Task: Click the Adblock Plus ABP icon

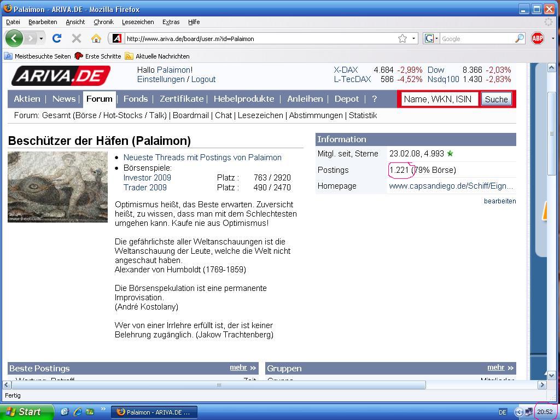Action: click(538, 38)
